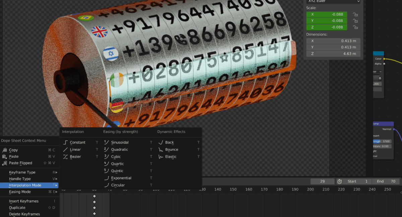The width and height of the screenshot is (402, 217).
Task: Select the Back dynamic effect
Action: (166, 142)
